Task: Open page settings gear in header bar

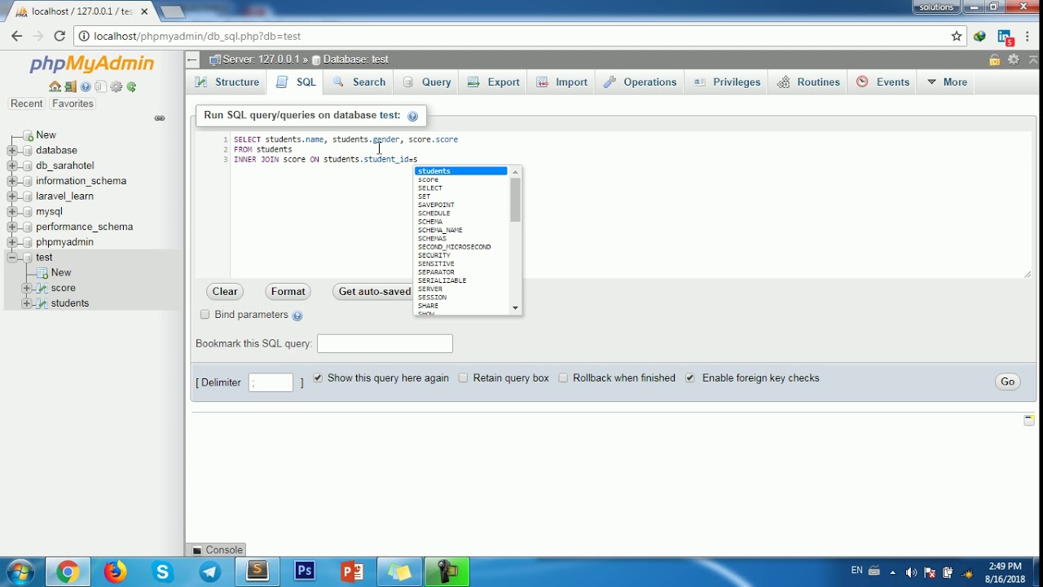Action: coord(1014,60)
